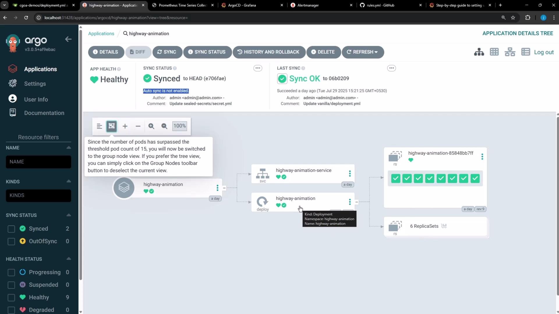
Task: Switch to the ArgoCD - Grafana tab
Action: [x=252, y=5]
